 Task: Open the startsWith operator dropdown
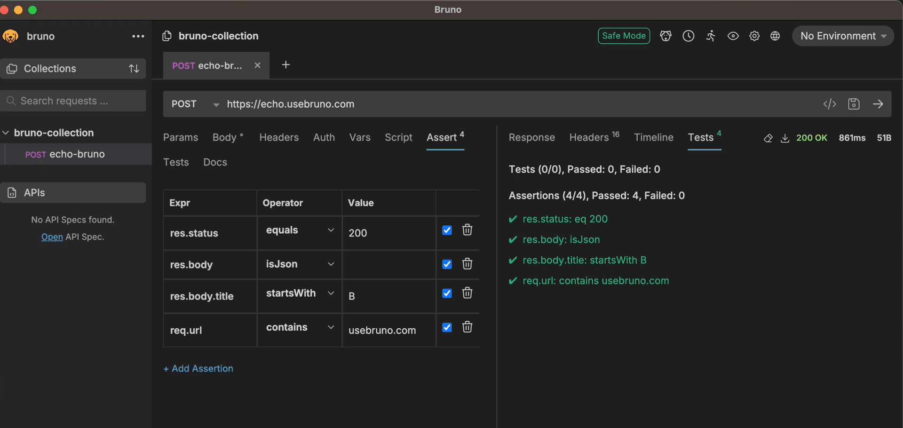click(300, 293)
